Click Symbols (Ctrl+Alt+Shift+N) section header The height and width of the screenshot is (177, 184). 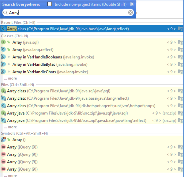pos(24,133)
